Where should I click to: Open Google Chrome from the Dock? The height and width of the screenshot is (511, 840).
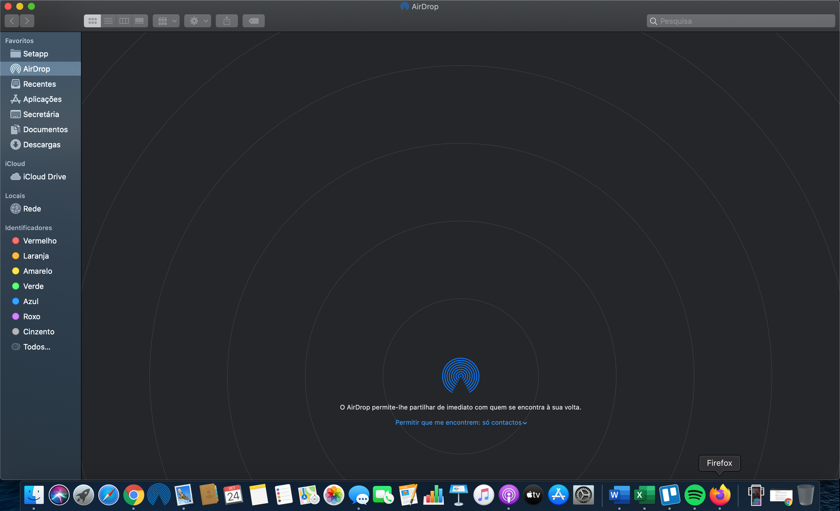click(x=134, y=495)
